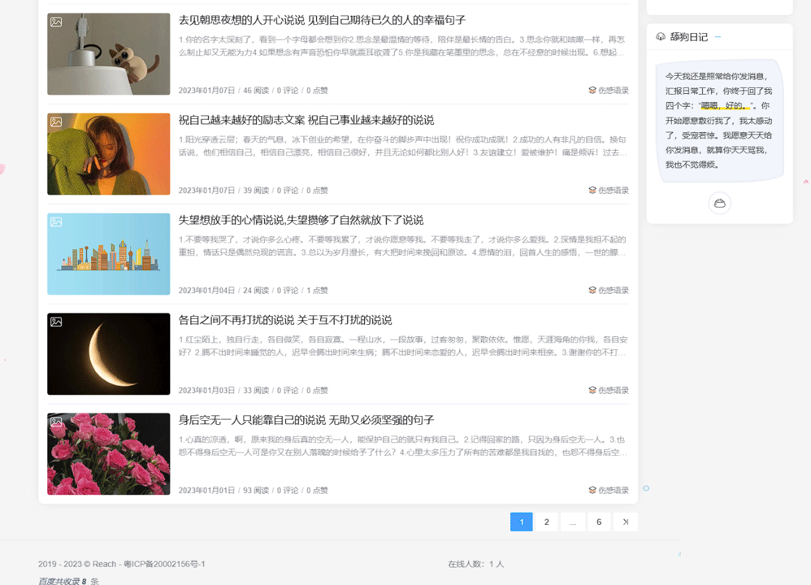Open 伤感语录 category on the 39 阅读 post
Viewport: 811px width, 585px height.
point(614,190)
